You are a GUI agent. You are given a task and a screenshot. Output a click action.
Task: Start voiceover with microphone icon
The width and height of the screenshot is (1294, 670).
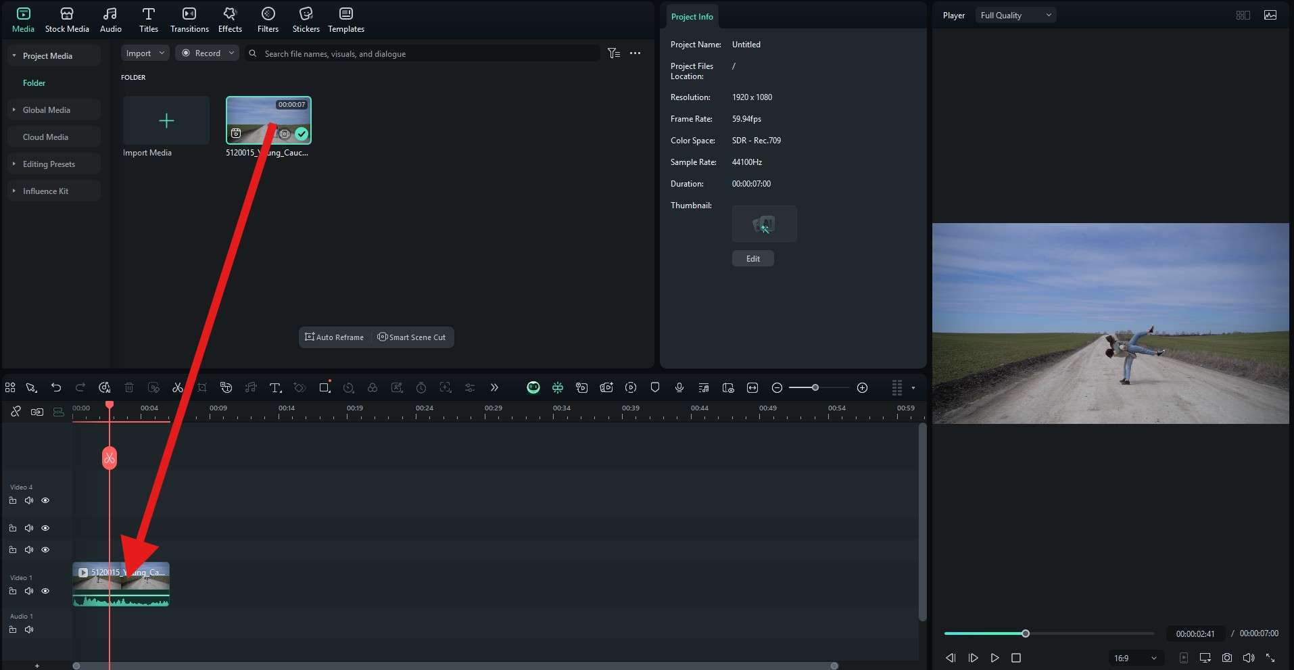[x=679, y=387]
